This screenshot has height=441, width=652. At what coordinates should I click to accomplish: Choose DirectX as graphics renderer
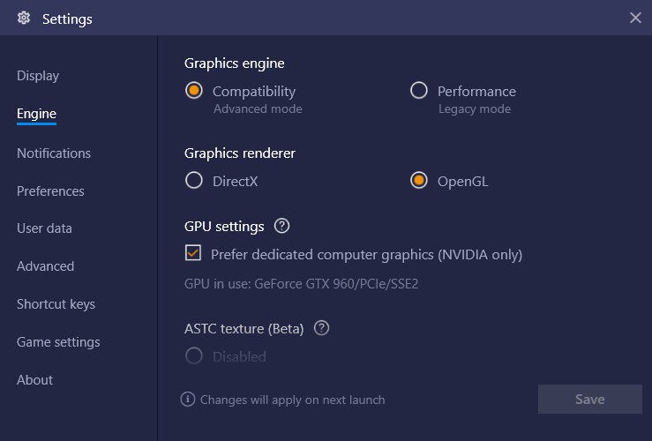194,181
